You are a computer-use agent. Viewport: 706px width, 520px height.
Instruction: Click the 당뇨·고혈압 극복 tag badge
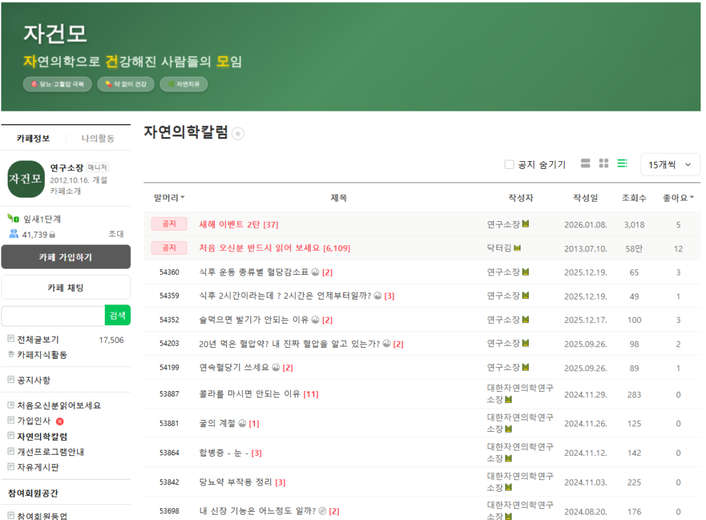[58, 84]
